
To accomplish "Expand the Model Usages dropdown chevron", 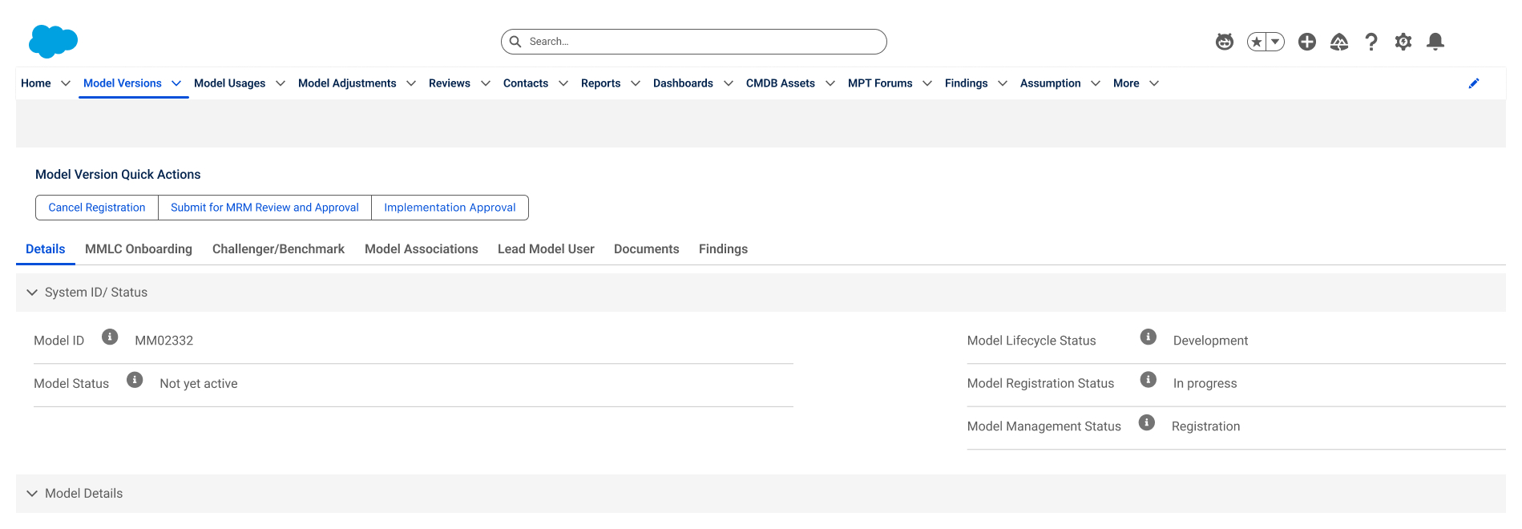I will click(281, 83).
